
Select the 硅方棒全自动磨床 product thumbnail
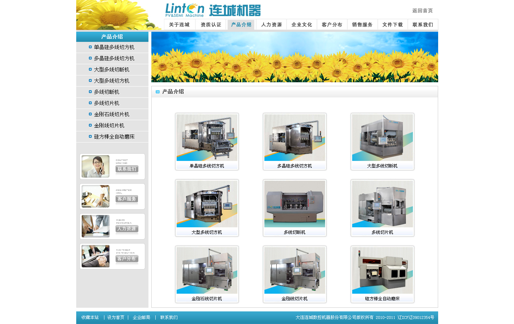tap(382, 271)
